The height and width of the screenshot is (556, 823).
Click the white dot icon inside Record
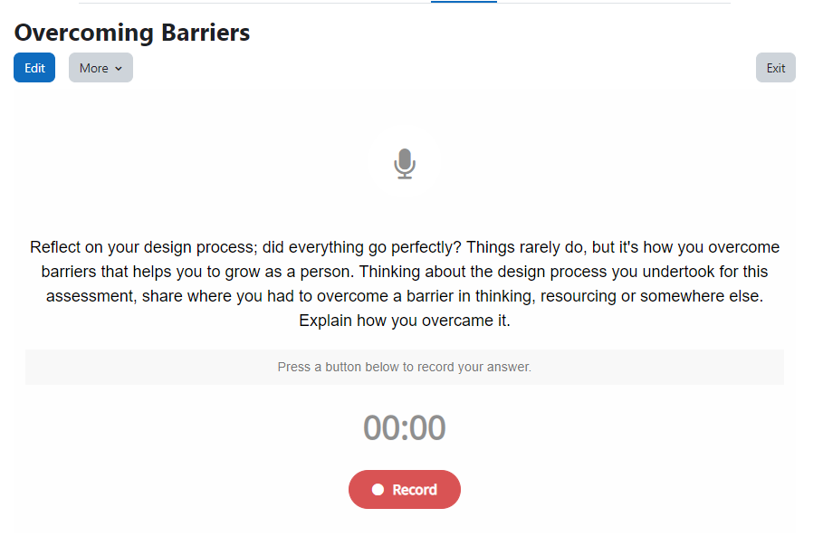[x=378, y=489]
